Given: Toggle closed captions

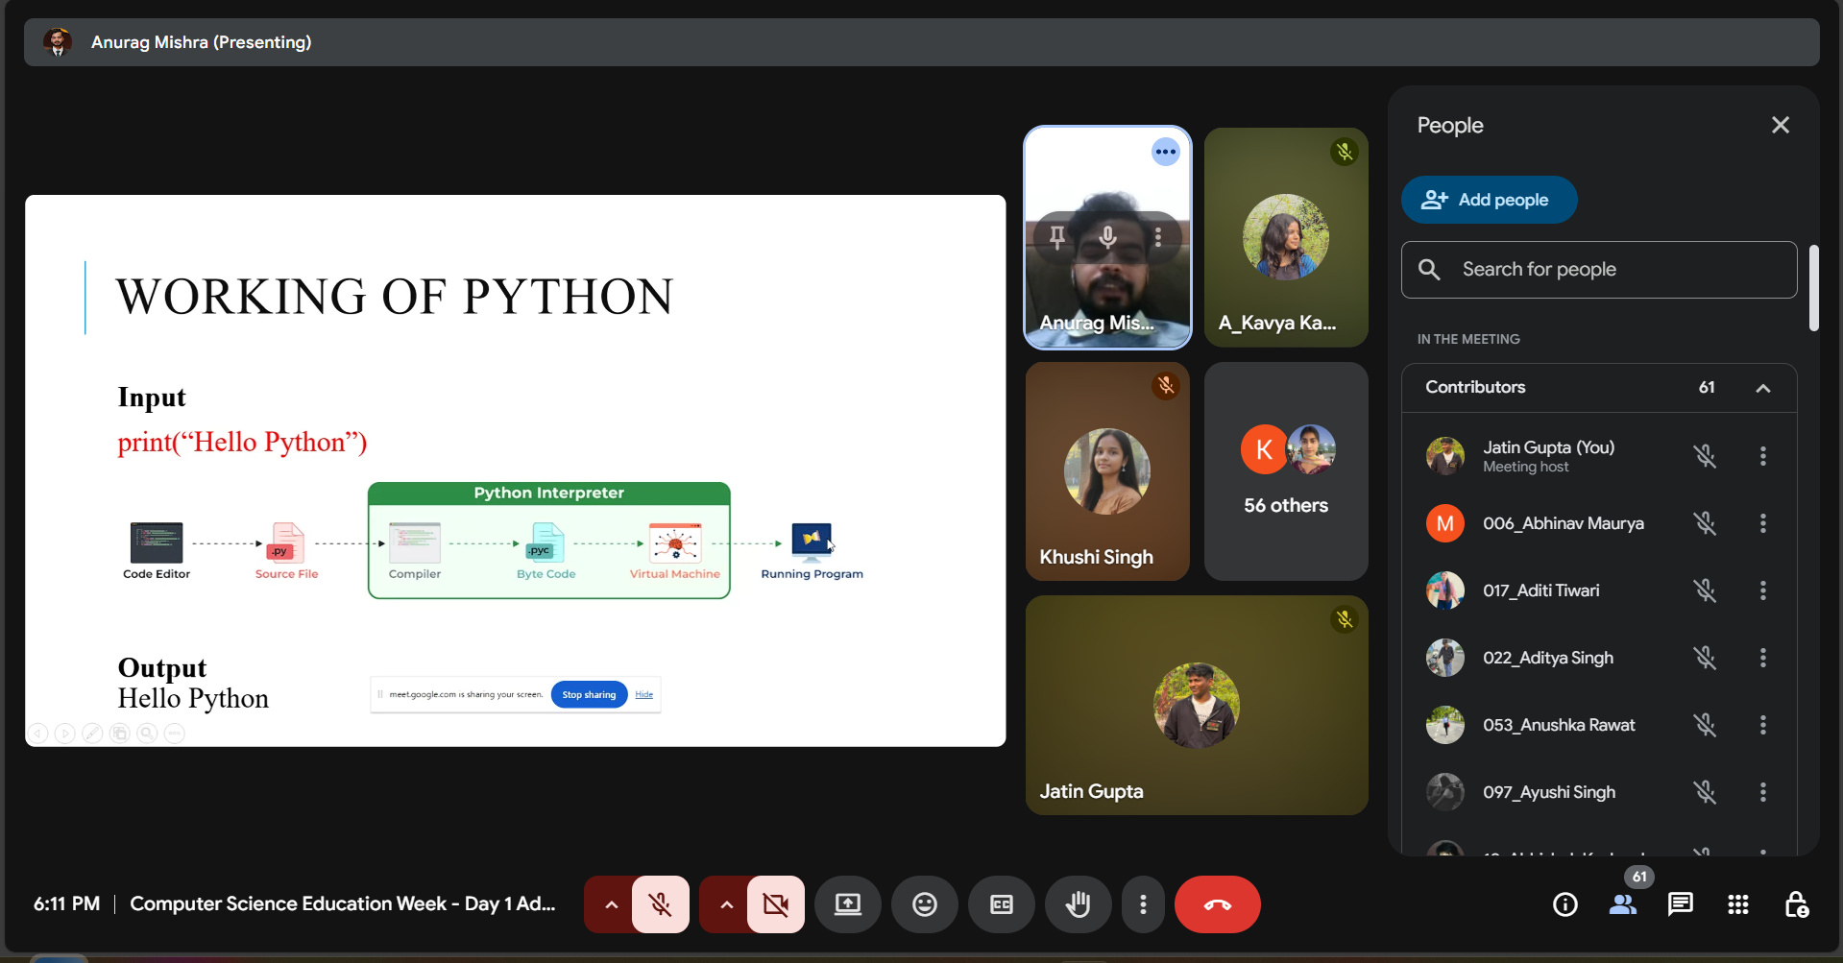Looking at the screenshot, I should 1001,904.
